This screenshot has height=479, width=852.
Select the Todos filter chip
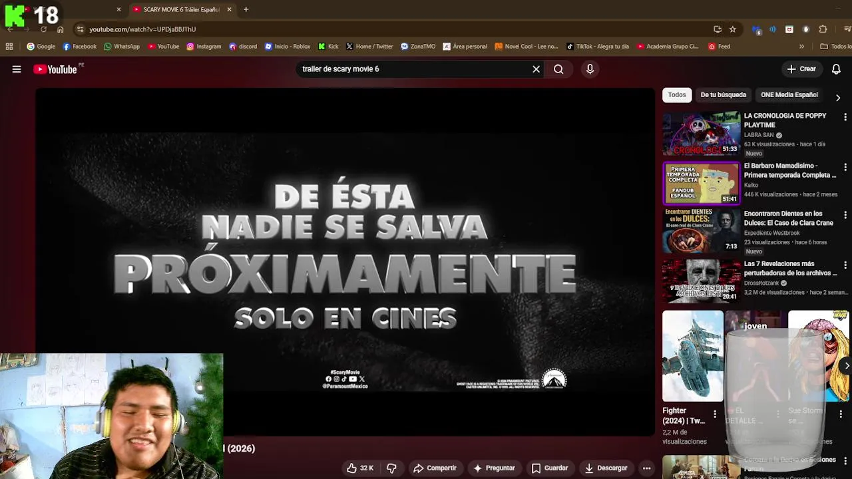point(677,95)
